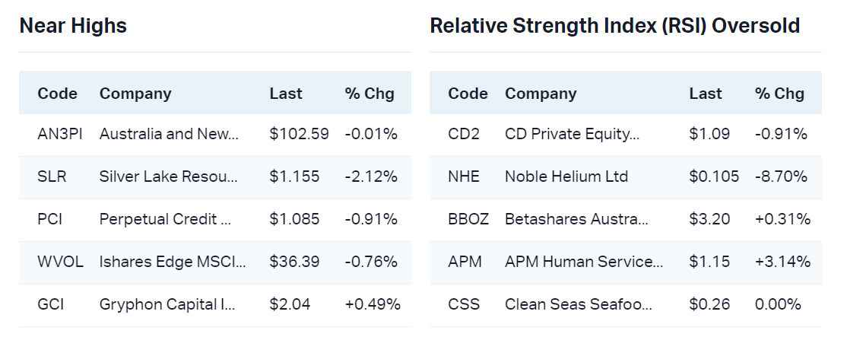Screen dimensions: 847x337
Task: Open the CD2 code link
Action: click(x=464, y=135)
